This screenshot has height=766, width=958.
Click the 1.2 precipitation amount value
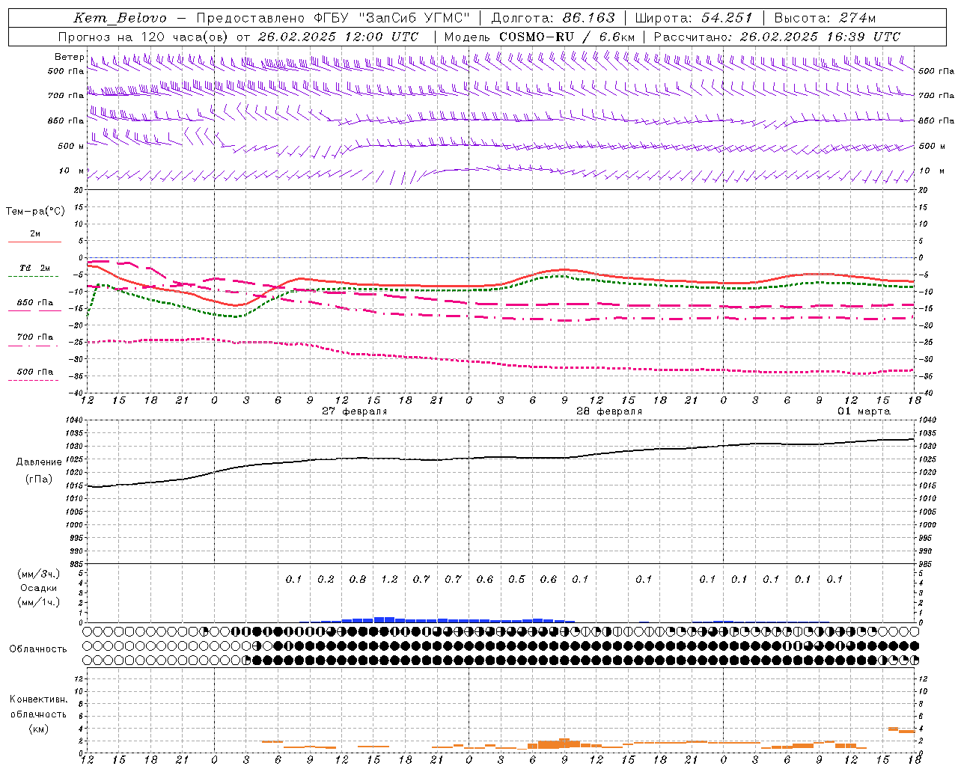[389, 579]
